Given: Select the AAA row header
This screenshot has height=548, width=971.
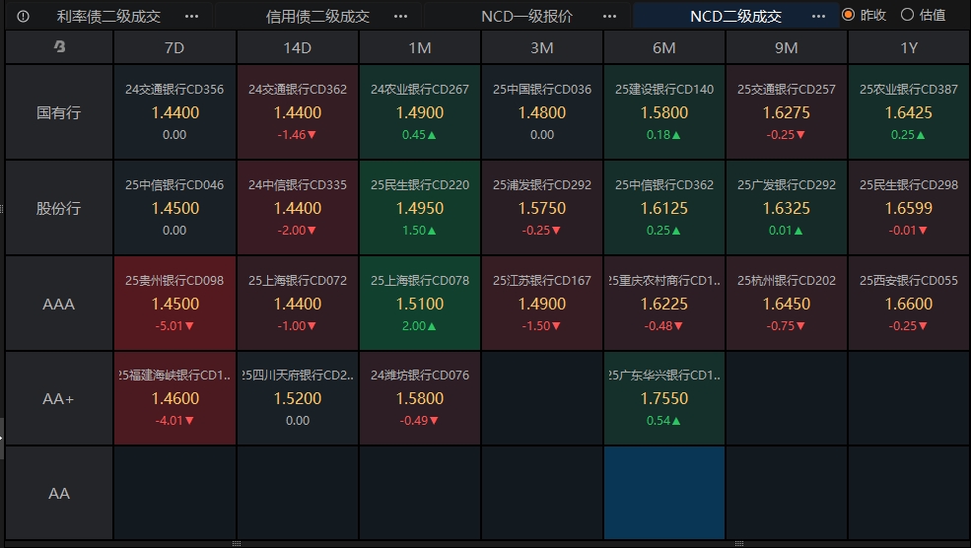Looking at the screenshot, I should tap(59, 304).
